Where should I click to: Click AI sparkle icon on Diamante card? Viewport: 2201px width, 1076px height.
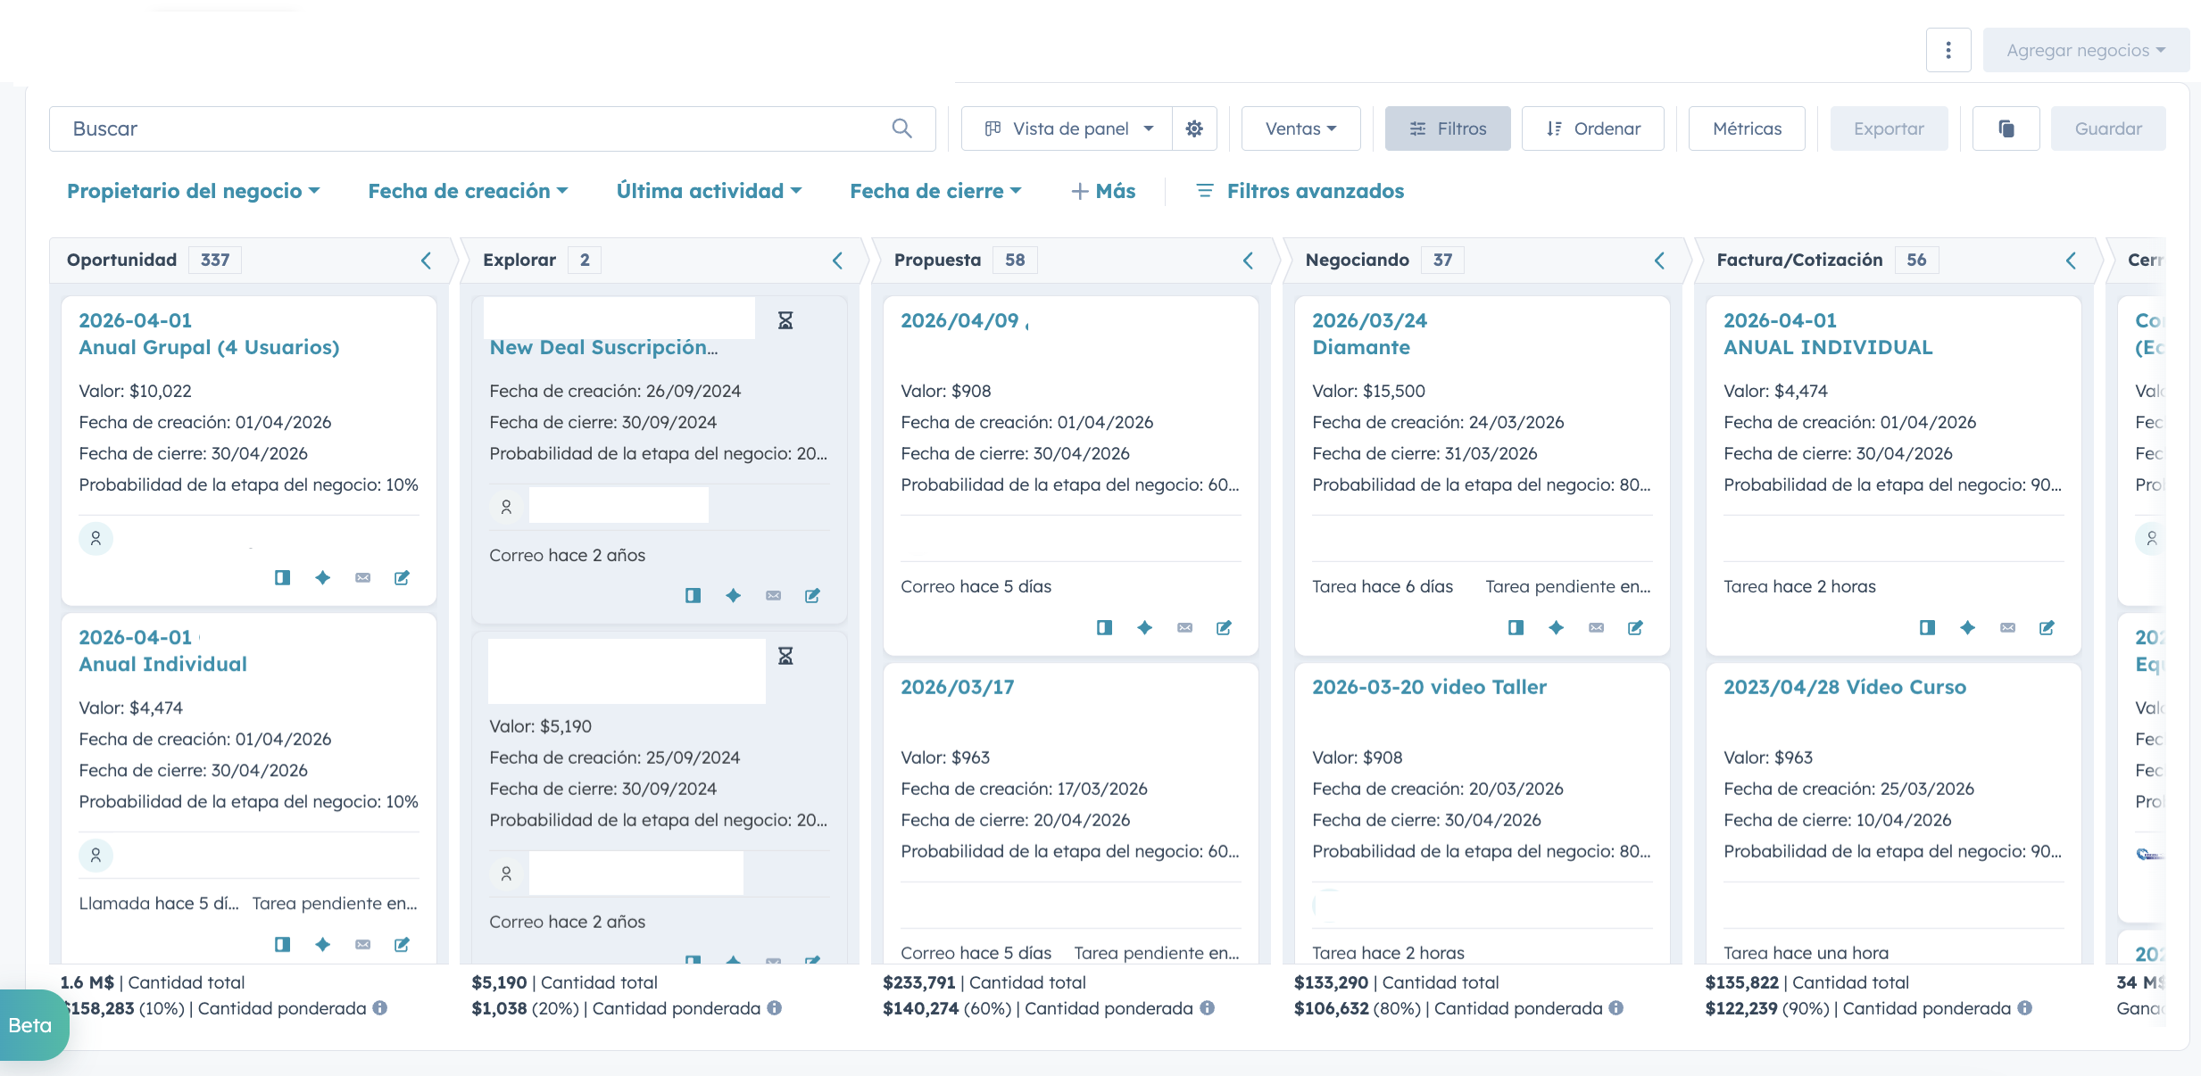pos(1556,628)
